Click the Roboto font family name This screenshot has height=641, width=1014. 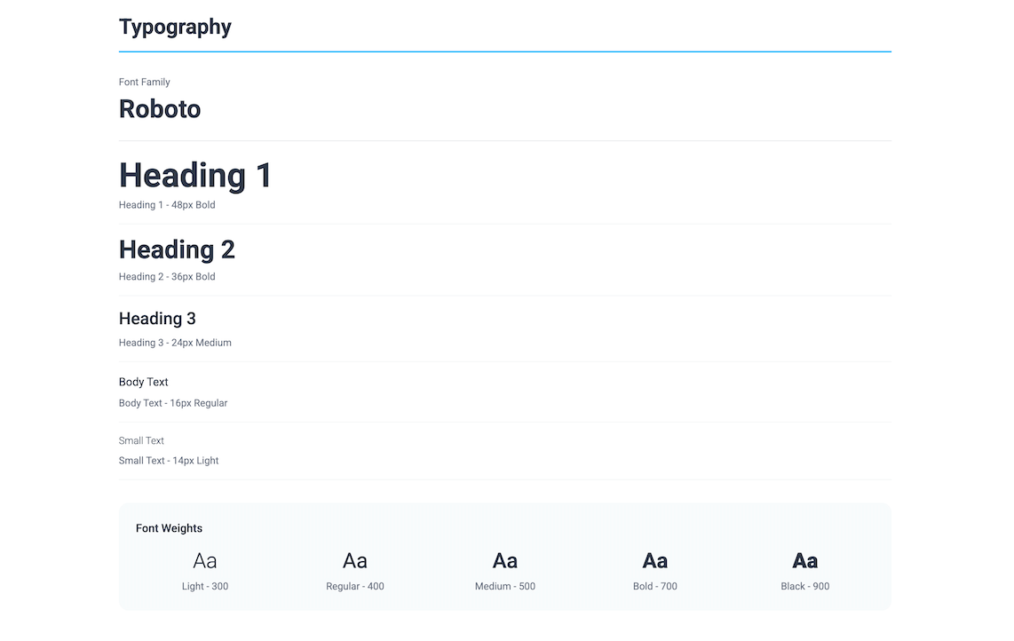[x=160, y=109]
